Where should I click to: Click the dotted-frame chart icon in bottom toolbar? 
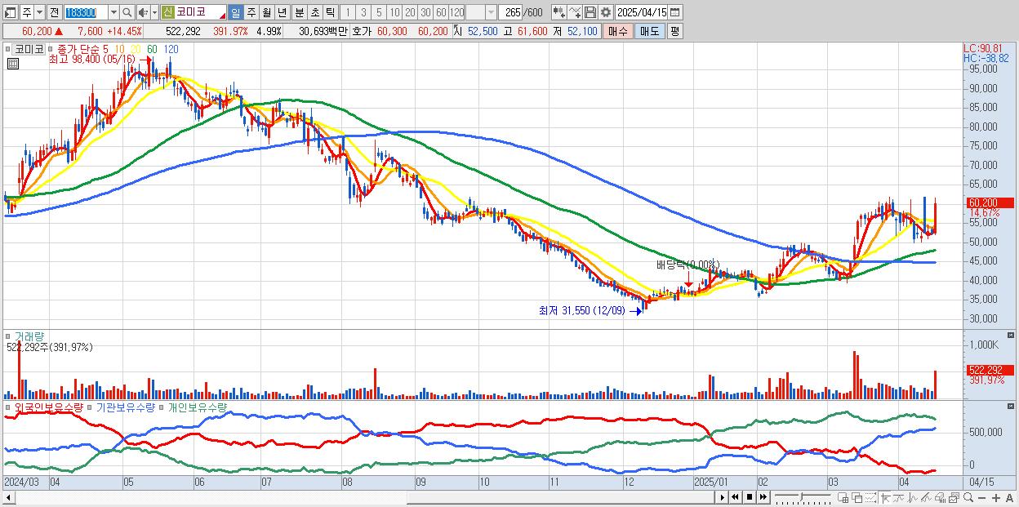click(x=871, y=497)
